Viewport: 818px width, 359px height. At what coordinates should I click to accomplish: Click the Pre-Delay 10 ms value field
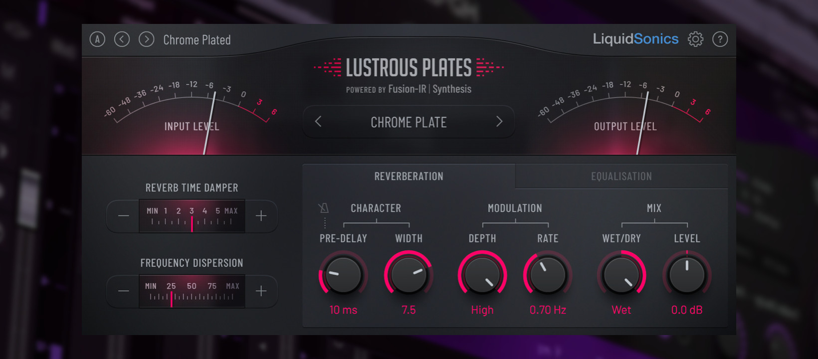[343, 310]
